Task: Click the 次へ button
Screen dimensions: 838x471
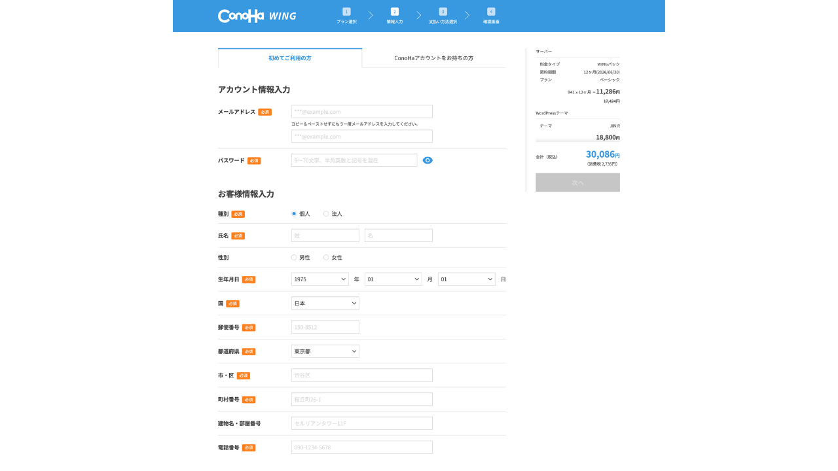Action: point(577,183)
